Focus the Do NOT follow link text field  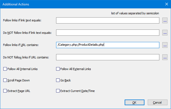[108, 32]
